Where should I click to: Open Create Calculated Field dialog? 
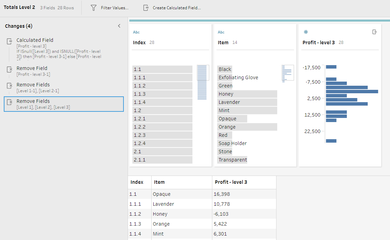(x=176, y=8)
